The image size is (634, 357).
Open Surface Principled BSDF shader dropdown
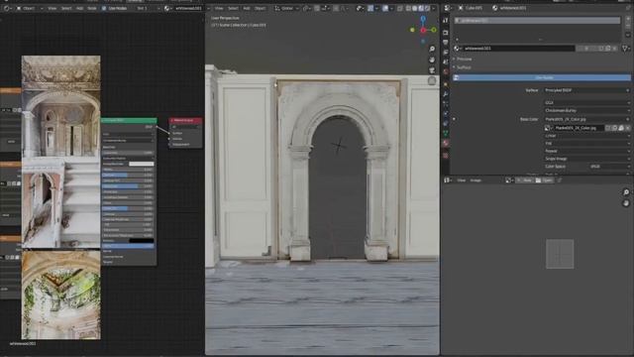tap(587, 90)
